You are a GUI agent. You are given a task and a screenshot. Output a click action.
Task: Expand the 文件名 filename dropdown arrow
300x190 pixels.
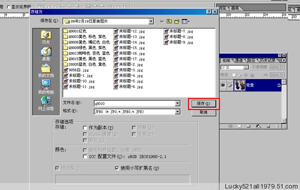pos(177,103)
